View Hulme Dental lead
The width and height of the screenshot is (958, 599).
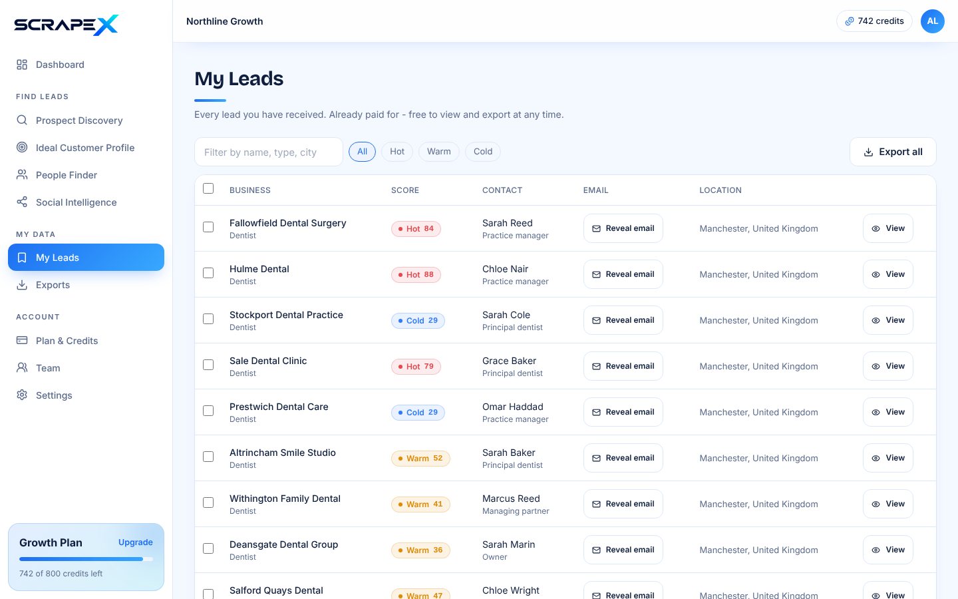click(888, 274)
